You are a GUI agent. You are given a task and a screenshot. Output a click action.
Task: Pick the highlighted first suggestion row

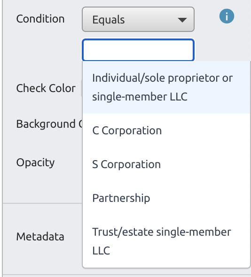pos(166,87)
